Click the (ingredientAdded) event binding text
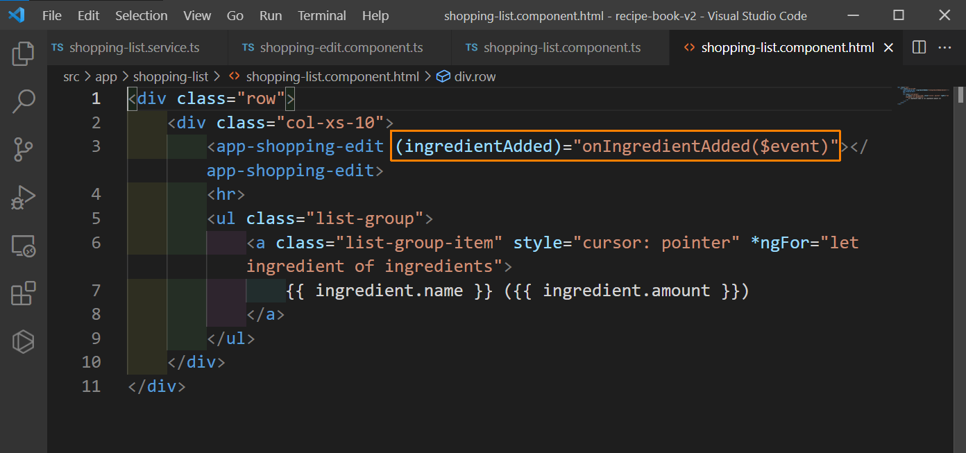Viewport: 966px width, 453px height. tap(478, 146)
